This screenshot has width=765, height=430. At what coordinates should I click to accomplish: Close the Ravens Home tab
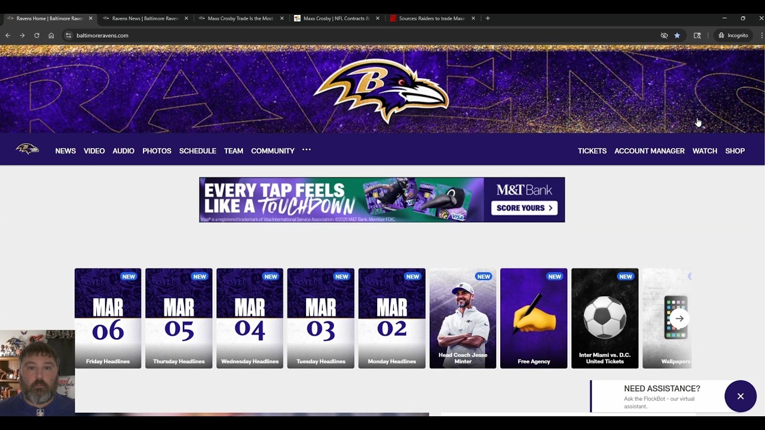[91, 19]
